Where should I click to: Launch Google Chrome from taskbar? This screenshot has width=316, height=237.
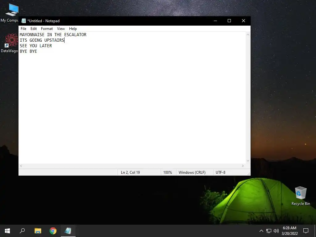point(53,231)
